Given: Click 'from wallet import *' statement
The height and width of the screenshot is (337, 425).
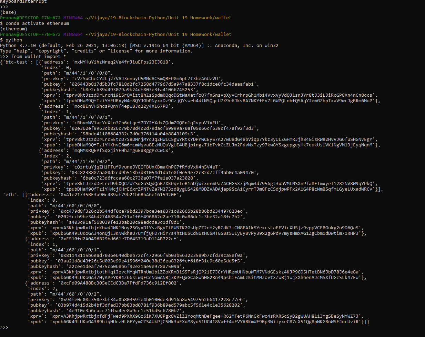Looking at the screenshot, I should pyautogui.click(x=39, y=57).
